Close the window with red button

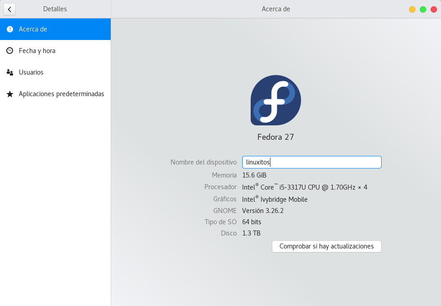[x=433, y=9]
